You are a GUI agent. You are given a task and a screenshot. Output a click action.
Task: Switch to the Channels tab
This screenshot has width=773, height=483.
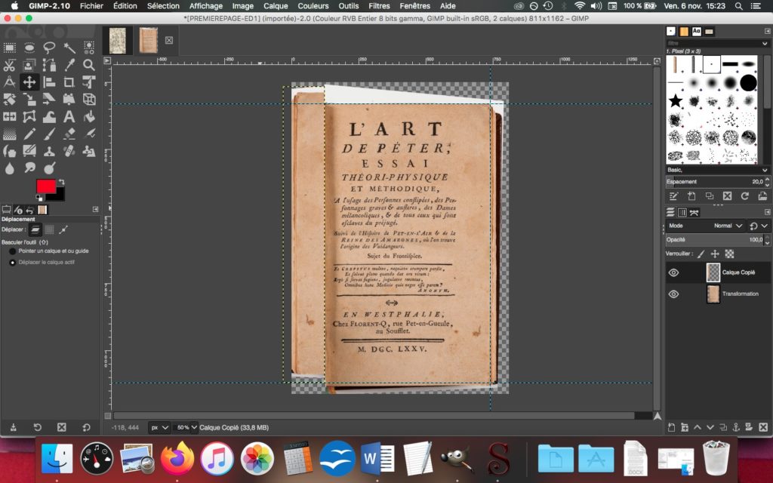682,212
